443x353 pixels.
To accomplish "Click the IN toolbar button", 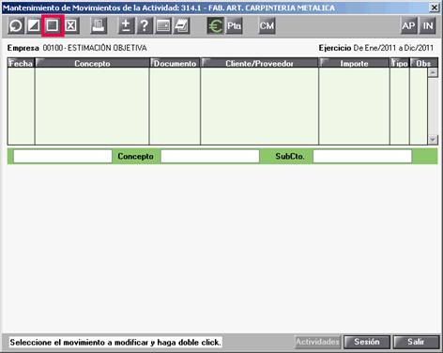I will click(x=428, y=25).
